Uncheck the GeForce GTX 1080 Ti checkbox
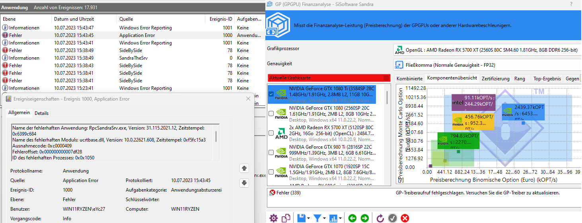Image resolution: width=582 pixels, height=223 pixels. point(271,94)
